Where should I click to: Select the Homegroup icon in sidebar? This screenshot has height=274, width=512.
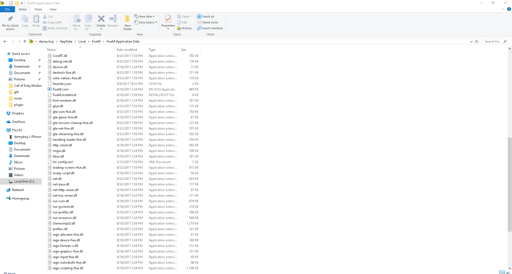click(9, 198)
